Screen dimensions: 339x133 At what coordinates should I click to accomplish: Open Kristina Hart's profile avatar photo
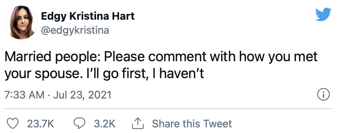pyautogui.click(x=21, y=23)
